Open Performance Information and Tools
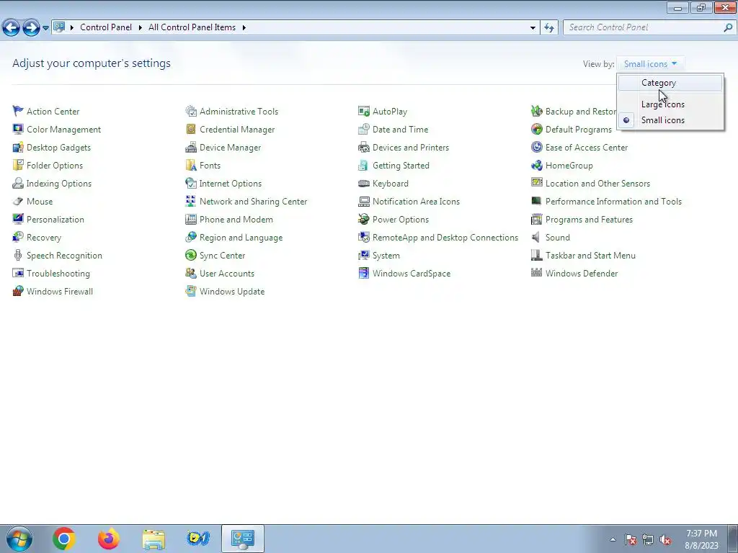The height and width of the screenshot is (553, 738). coord(613,202)
